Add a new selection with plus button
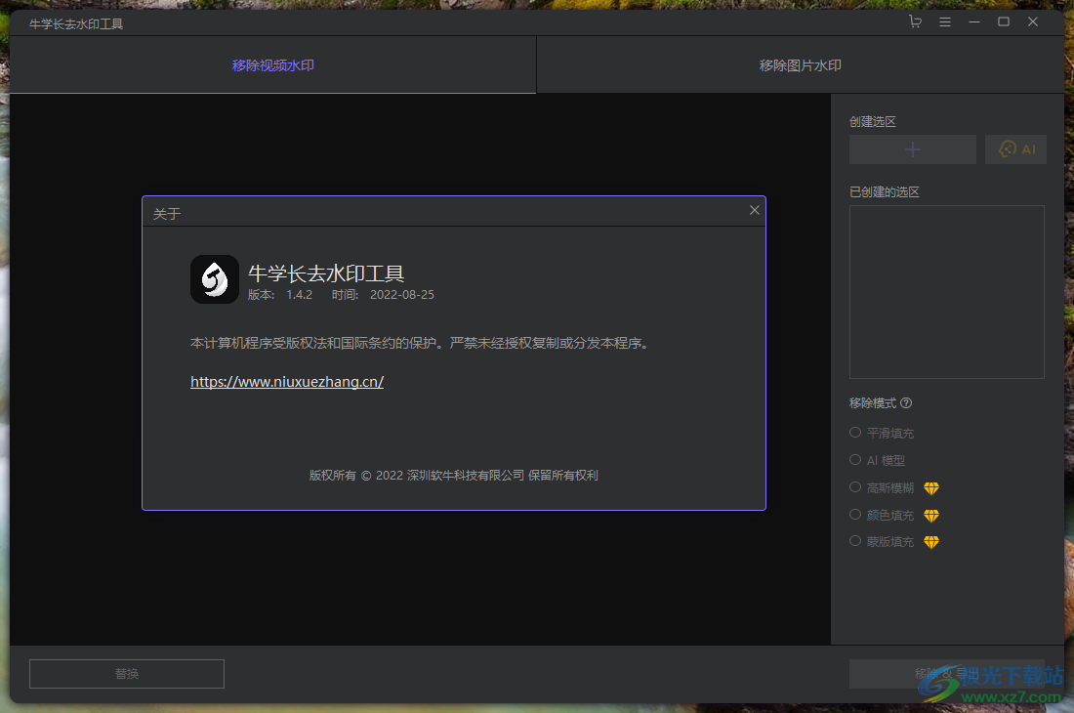1074x713 pixels. (x=912, y=149)
